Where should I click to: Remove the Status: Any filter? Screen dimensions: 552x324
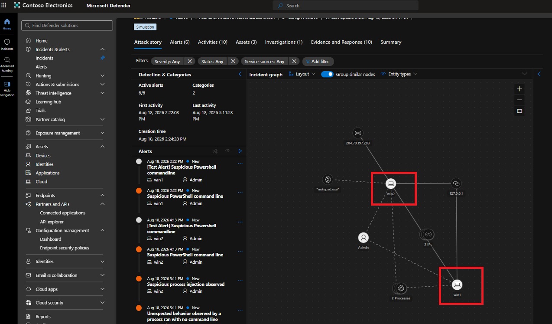[233, 61]
